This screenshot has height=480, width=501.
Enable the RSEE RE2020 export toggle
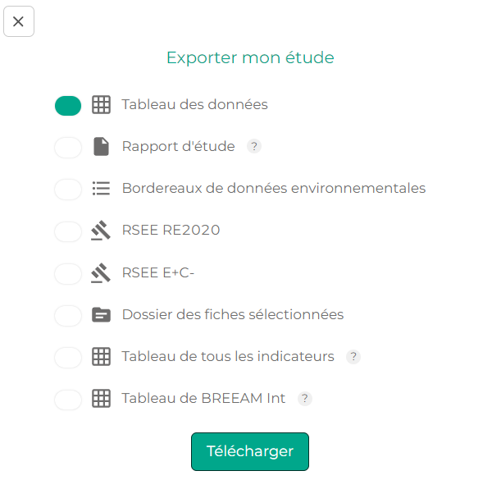tap(68, 231)
